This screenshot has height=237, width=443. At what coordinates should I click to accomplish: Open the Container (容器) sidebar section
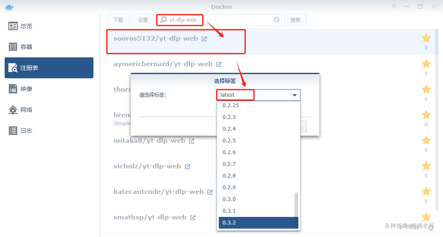[49, 47]
